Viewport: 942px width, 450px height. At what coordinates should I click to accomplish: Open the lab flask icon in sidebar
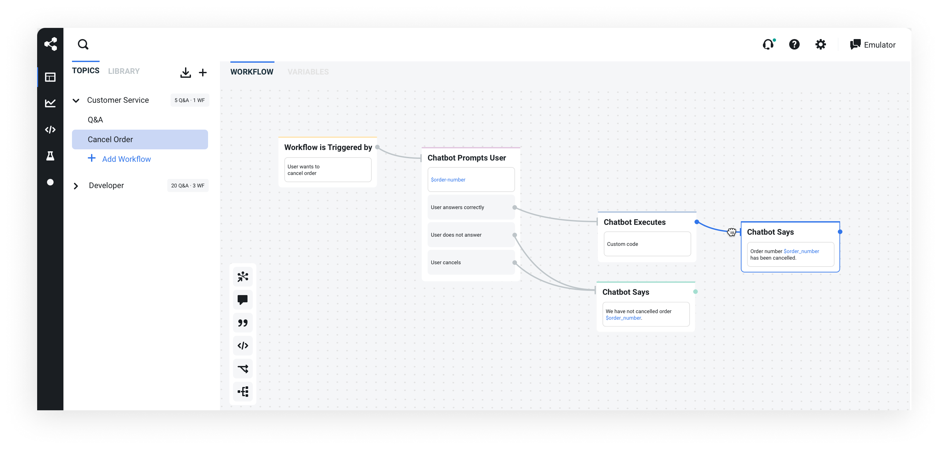(x=50, y=156)
